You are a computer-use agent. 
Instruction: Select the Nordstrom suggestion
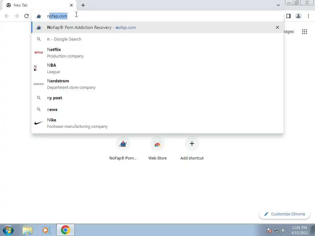(157, 84)
